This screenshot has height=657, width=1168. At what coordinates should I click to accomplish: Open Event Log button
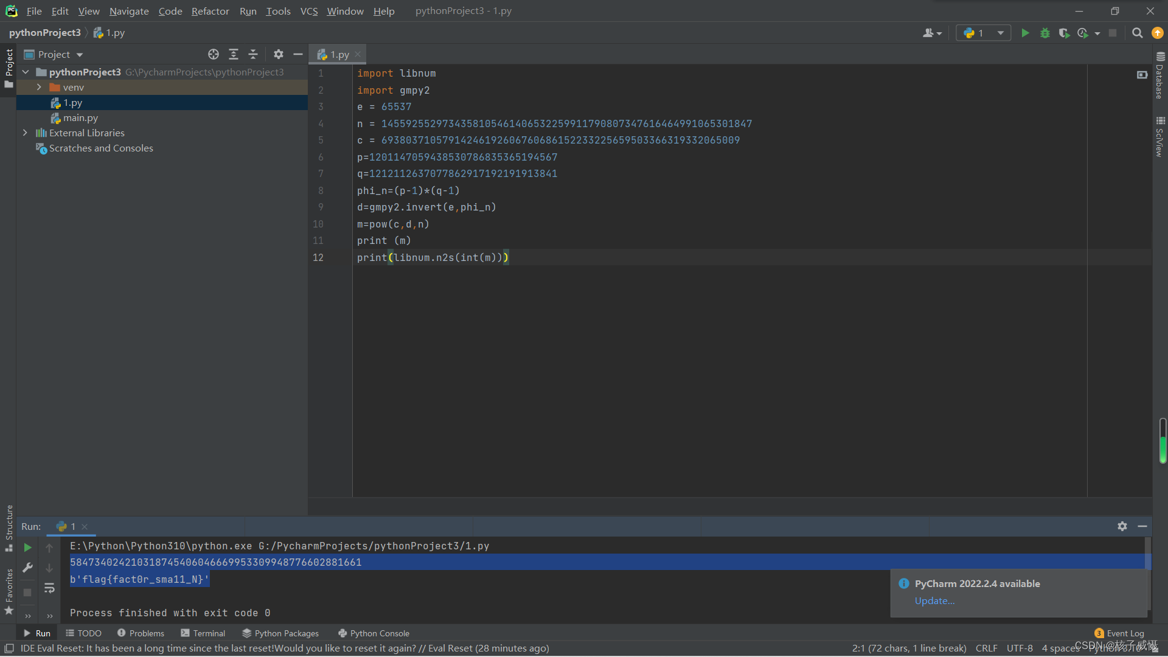click(x=1119, y=633)
